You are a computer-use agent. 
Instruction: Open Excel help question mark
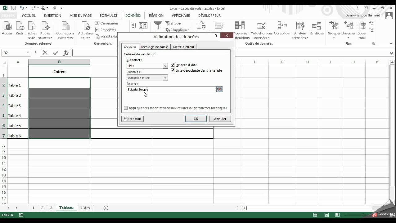(357, 8)
